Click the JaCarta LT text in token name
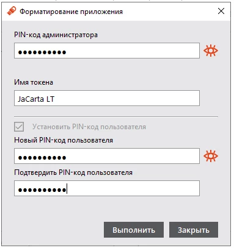Screen dimensions: 234x248 click(x=36, y=99)
